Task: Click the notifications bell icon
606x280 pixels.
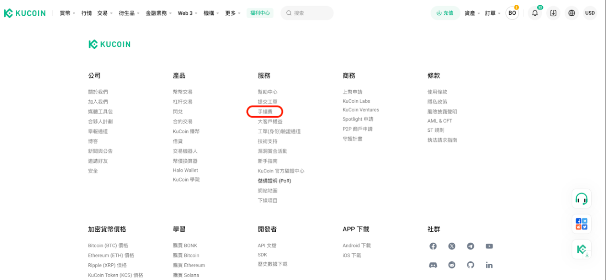Action: click(x=535, y=13)
